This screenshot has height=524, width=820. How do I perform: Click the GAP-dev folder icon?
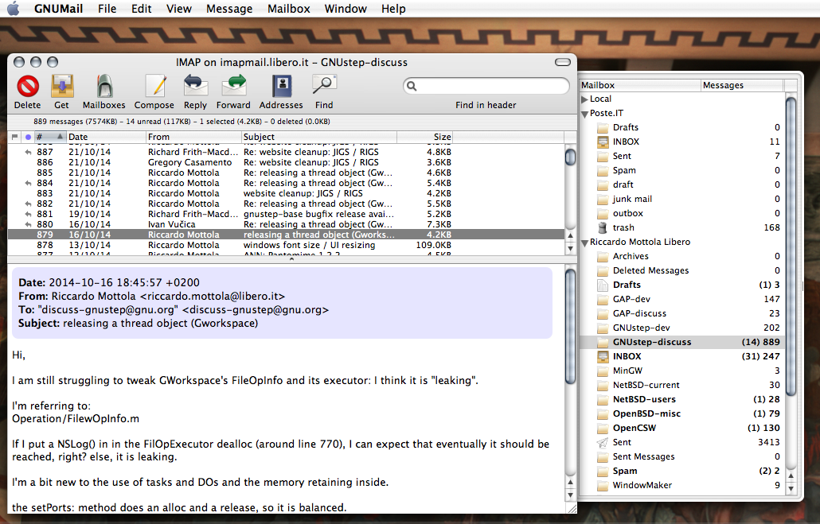(x=603, y=299)
